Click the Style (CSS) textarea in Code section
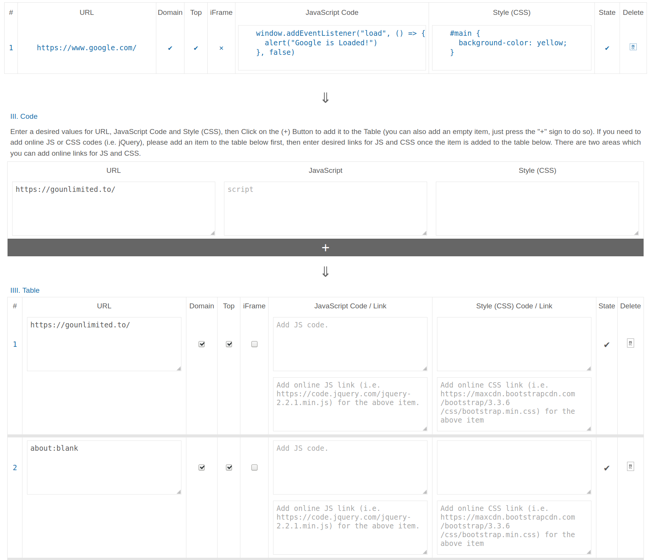Screen dimensions: 650x560 click(537, 209)
